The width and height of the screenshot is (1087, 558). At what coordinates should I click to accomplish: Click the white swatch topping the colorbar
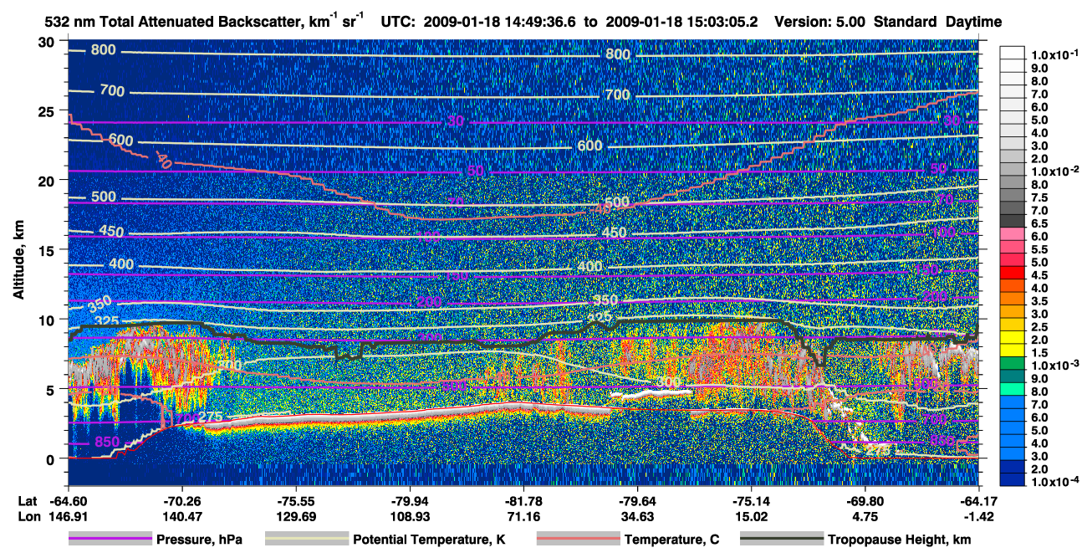[1013, 53]
